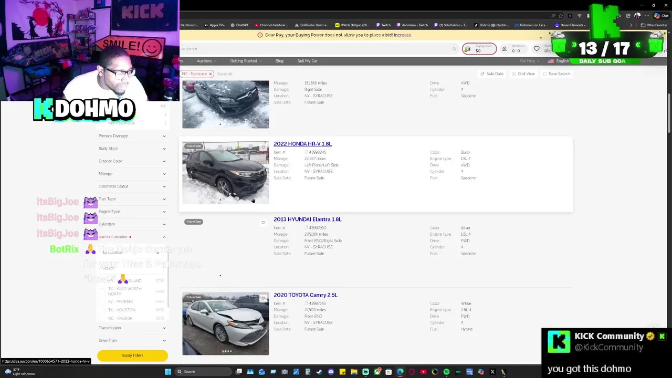Image resolution: width=672 pixels, height=378 pixels.
Task: Click the Windows Start button
Action: [x=168, y=372]
